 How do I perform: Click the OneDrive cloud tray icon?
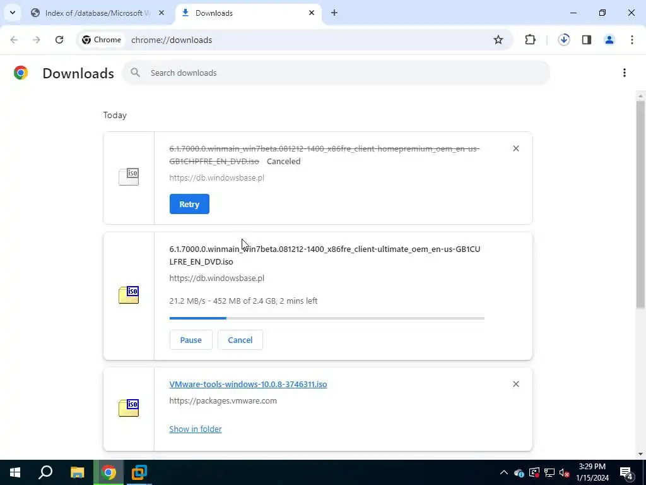[x=519, y=472]
